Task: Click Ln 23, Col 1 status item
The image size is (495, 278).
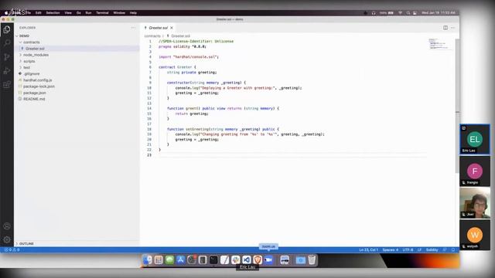Action: [x=369, y=249]
